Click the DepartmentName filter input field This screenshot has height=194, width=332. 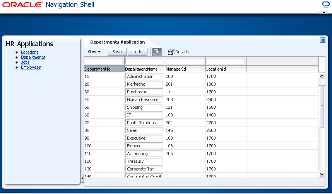click(144, 61)
